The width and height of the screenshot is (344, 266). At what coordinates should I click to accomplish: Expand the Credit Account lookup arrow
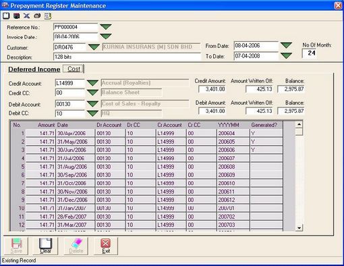pyautogui.click(x=92, y=83)
